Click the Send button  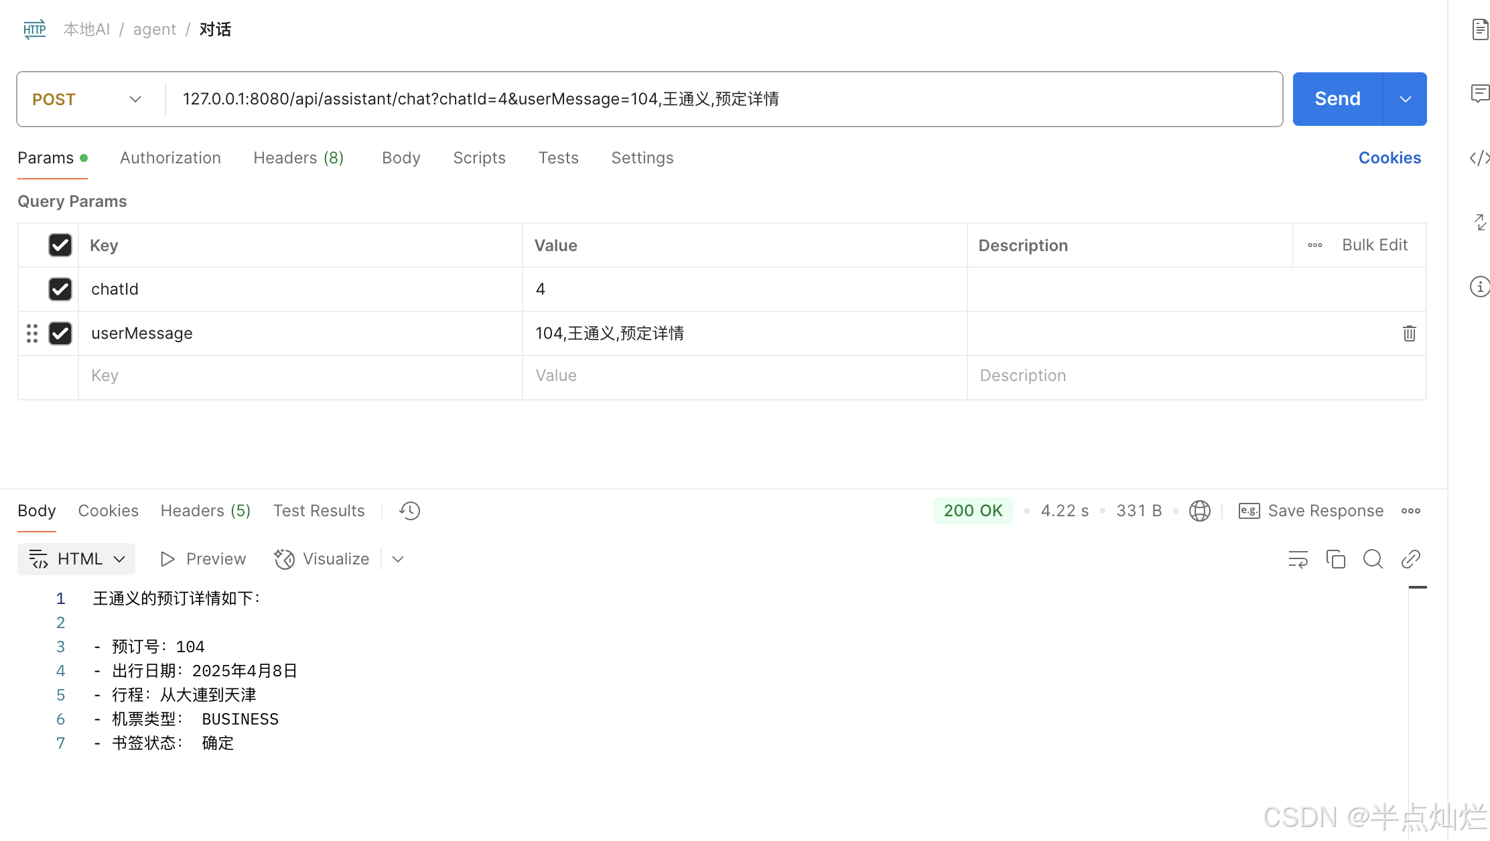[1337, 99]
